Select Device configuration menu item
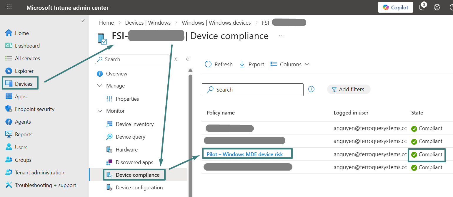 pyautogui.click(x=139, y=188)
